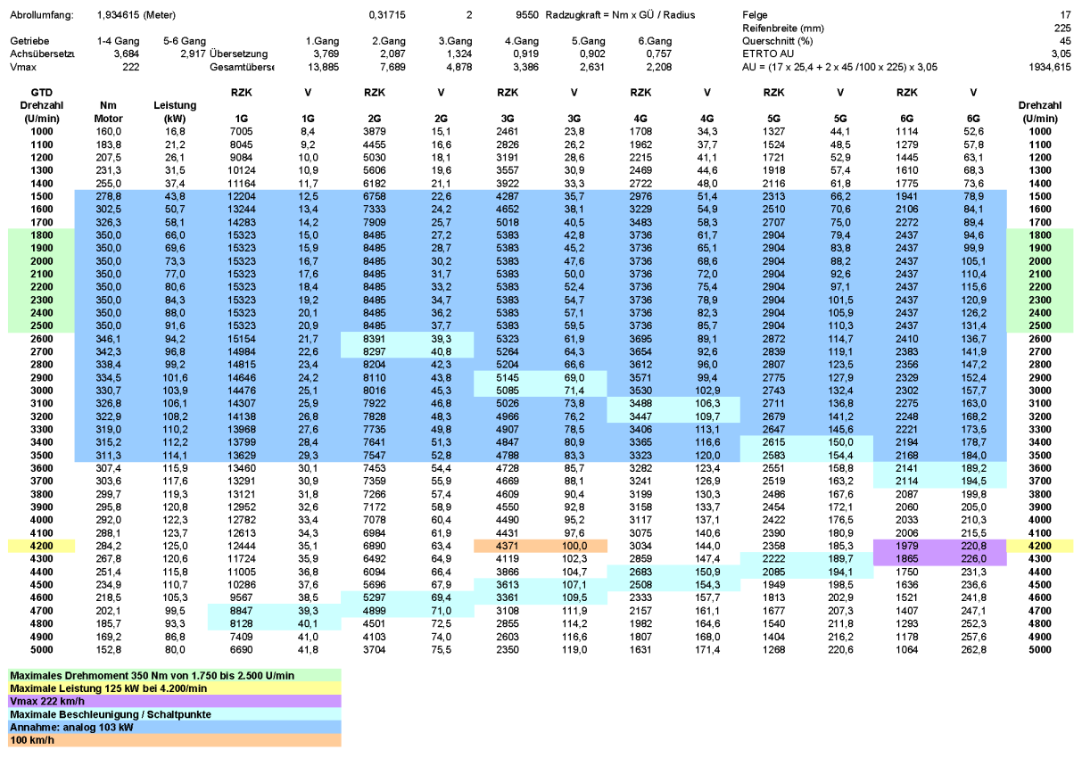Image resolution: width=1082 pixels, height=758 pixels.
Task: Select the axle ratio value 3,684
Action: [x=127, y=54]
